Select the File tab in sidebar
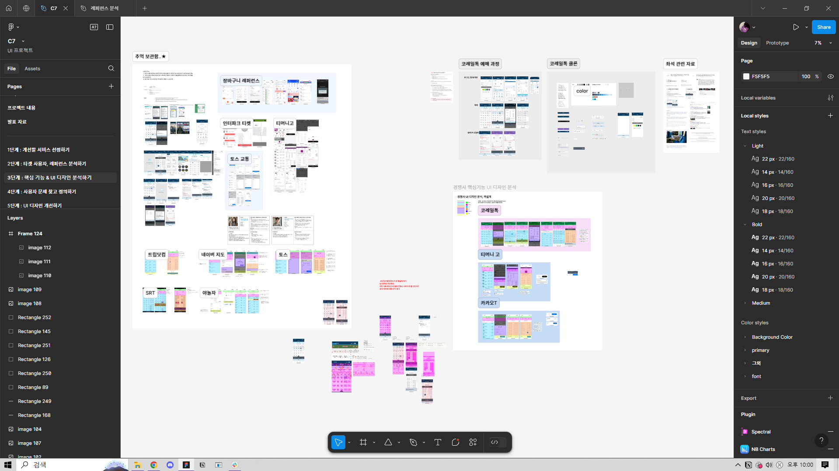This screenshot has height=471, width=839. pos(11,69)
